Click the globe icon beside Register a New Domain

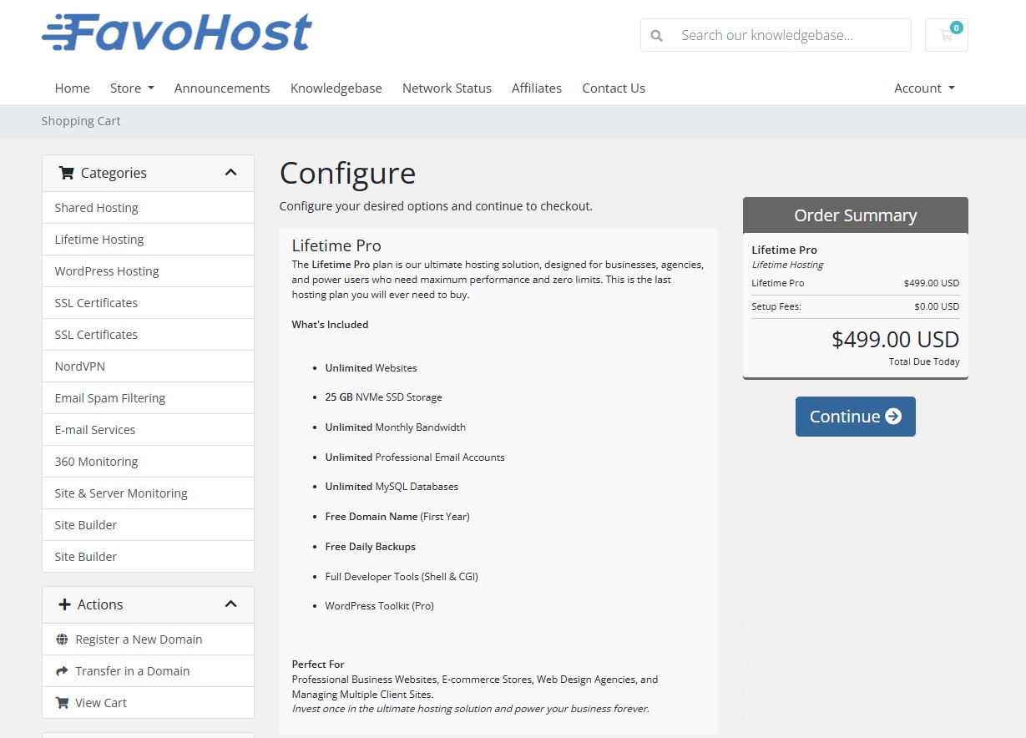(62, 639)
